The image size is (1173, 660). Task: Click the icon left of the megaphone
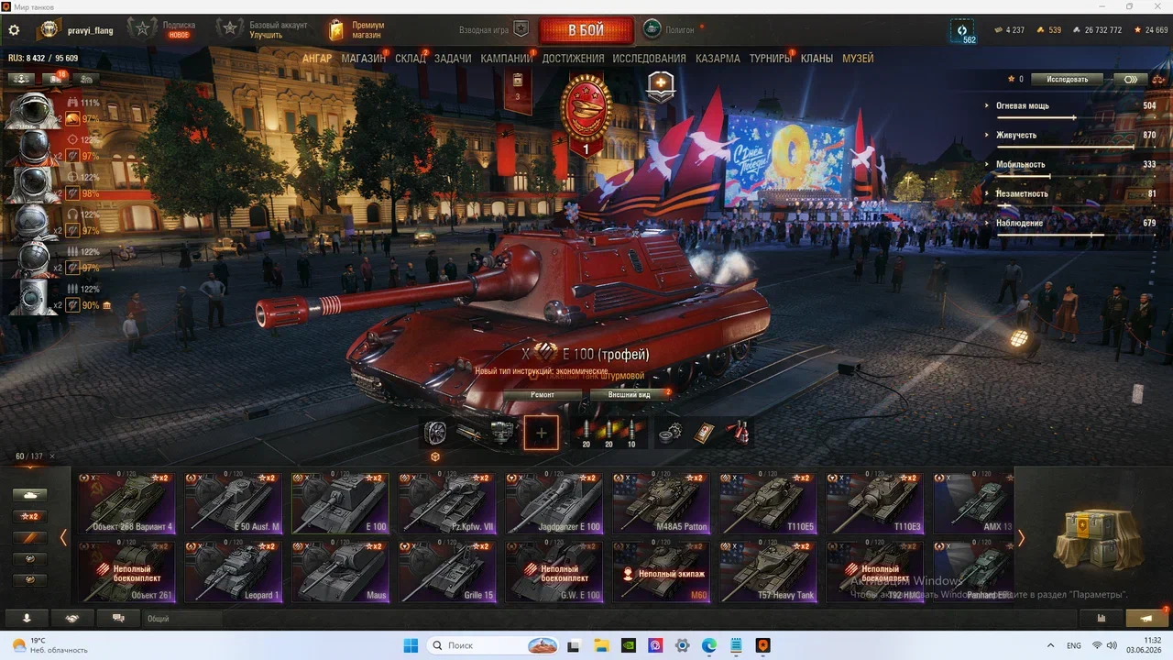1101,618
